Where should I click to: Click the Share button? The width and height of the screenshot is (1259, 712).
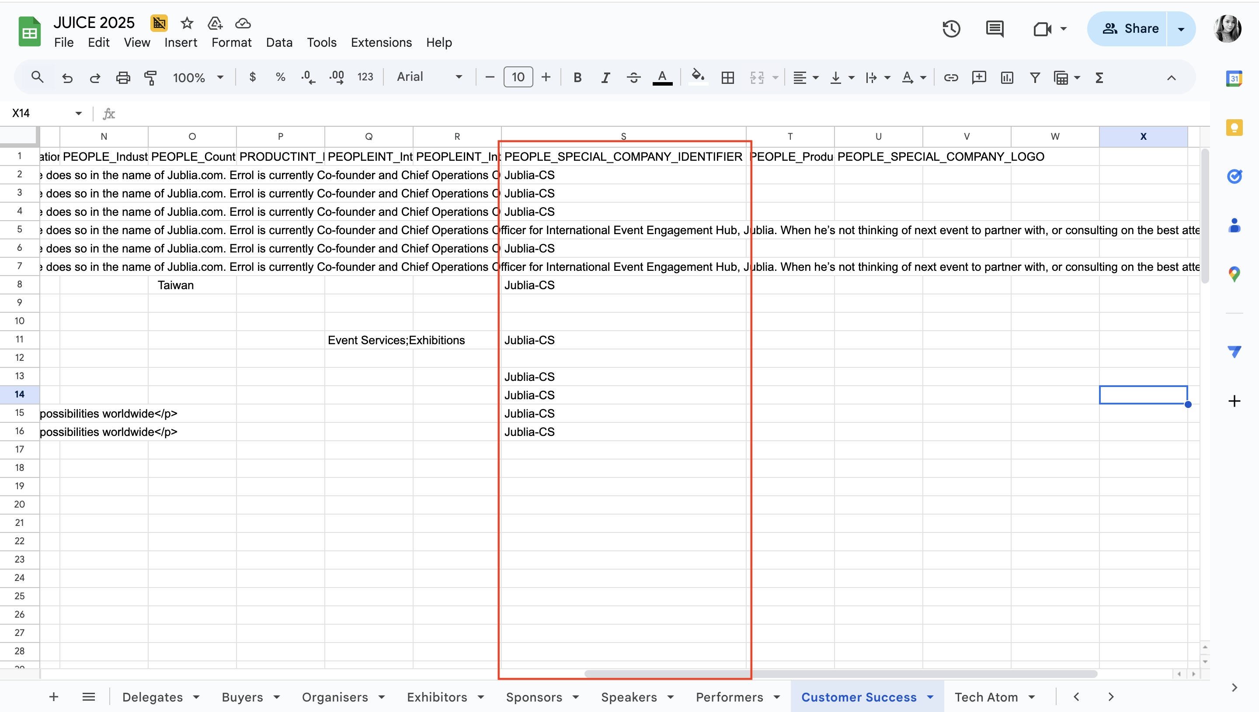pyautogui.click(x=1130, y=29)
